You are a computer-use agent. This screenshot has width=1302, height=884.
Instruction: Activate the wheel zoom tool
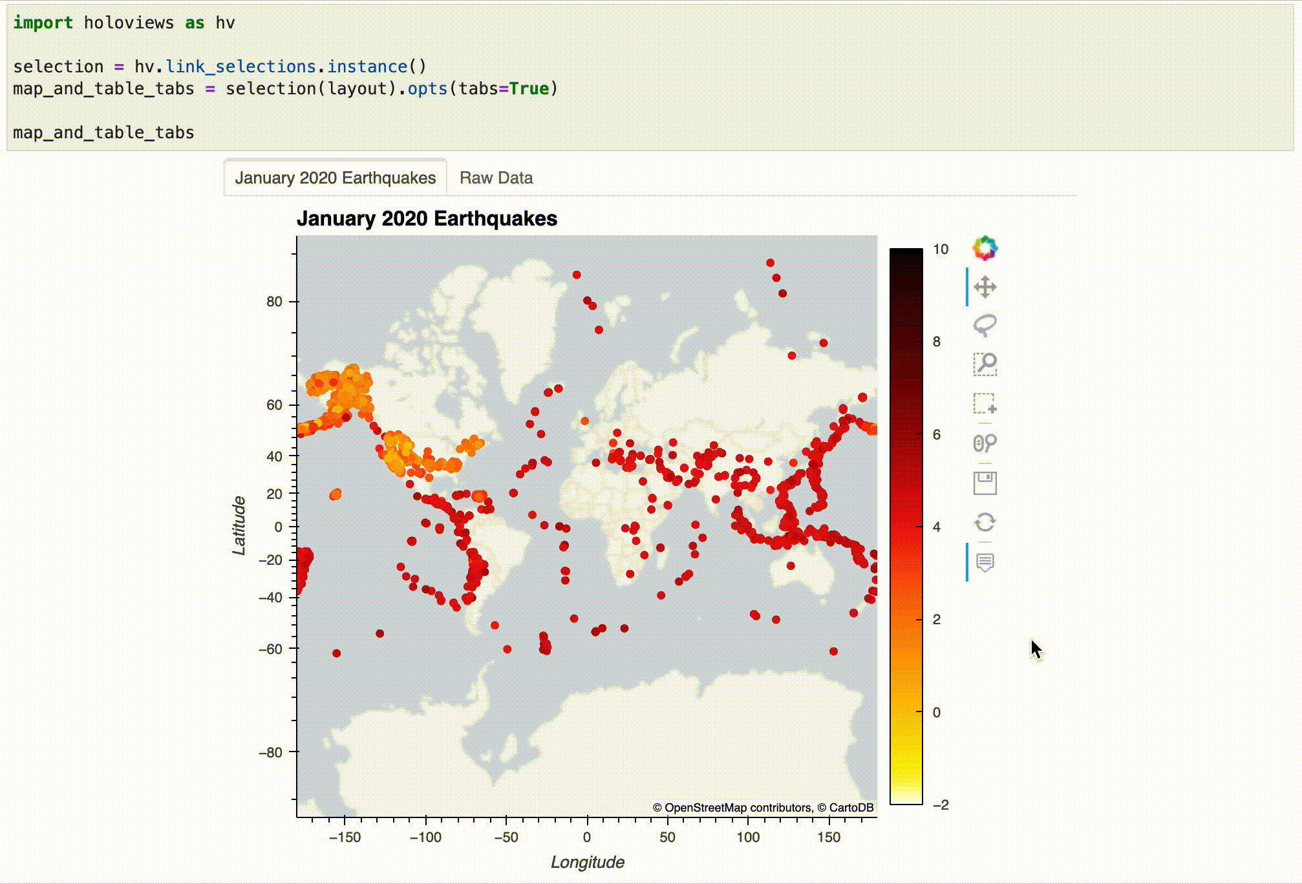point(985,444)
